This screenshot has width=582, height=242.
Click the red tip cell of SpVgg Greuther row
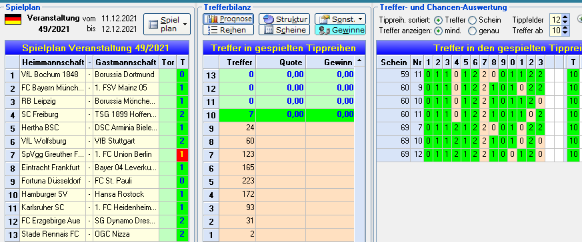coord(182,155)
